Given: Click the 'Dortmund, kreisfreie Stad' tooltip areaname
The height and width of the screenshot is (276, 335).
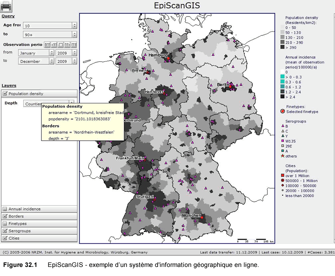Looking at the screenshot, I should coord(99,113).
